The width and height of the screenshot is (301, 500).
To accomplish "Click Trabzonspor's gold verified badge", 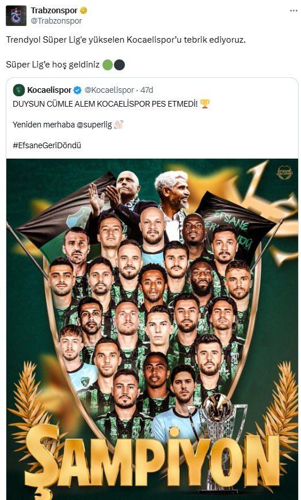I will 83,10.
